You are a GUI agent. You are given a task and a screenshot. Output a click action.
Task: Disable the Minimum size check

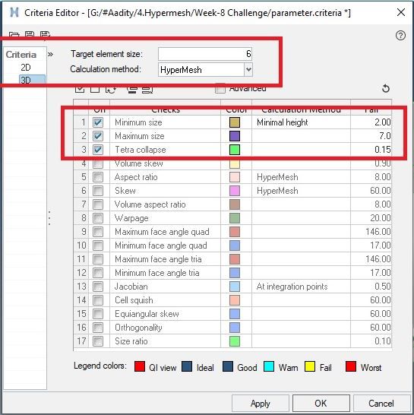point(98,122)
